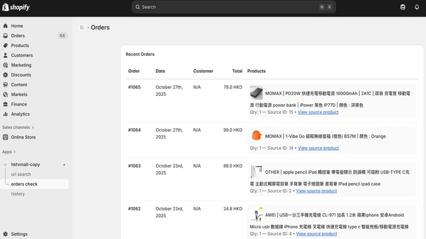Select the hktvmall-copy app

click(25, 165)
